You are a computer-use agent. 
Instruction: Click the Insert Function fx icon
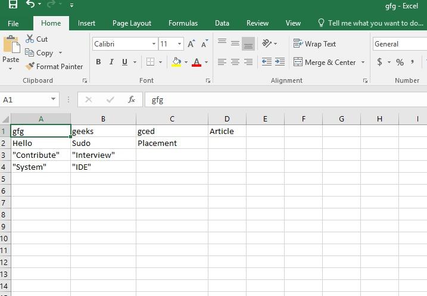pyautogui.click(x=131, y=99)
